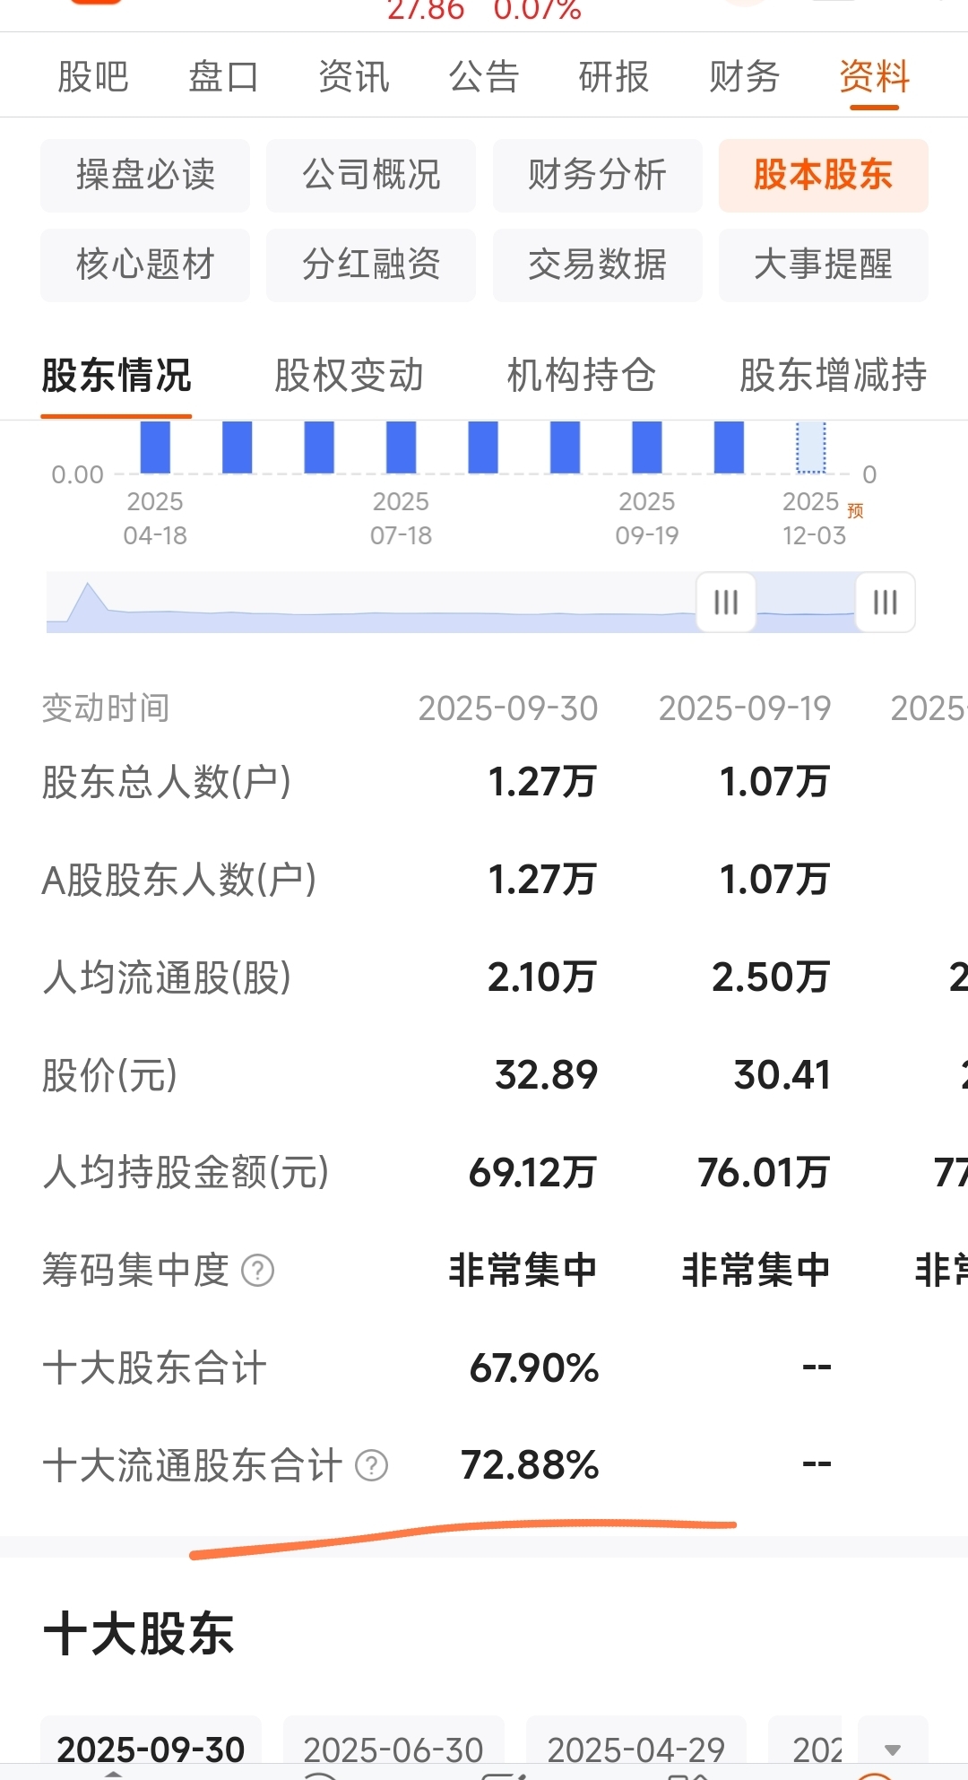
Task: Open the 资讯 tab
Action: coord(354,77)
